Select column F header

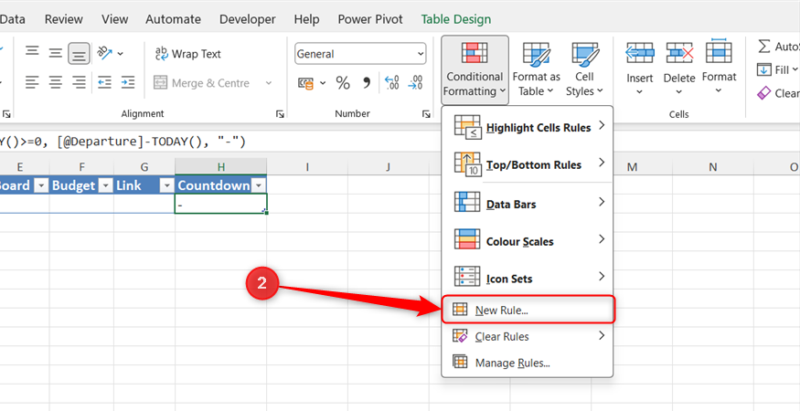click(x=81, y=167)
